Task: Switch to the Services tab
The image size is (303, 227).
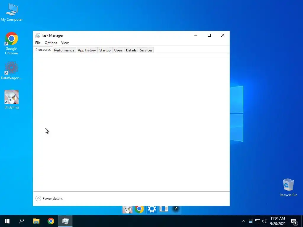Action: click(x=146, y=50)
